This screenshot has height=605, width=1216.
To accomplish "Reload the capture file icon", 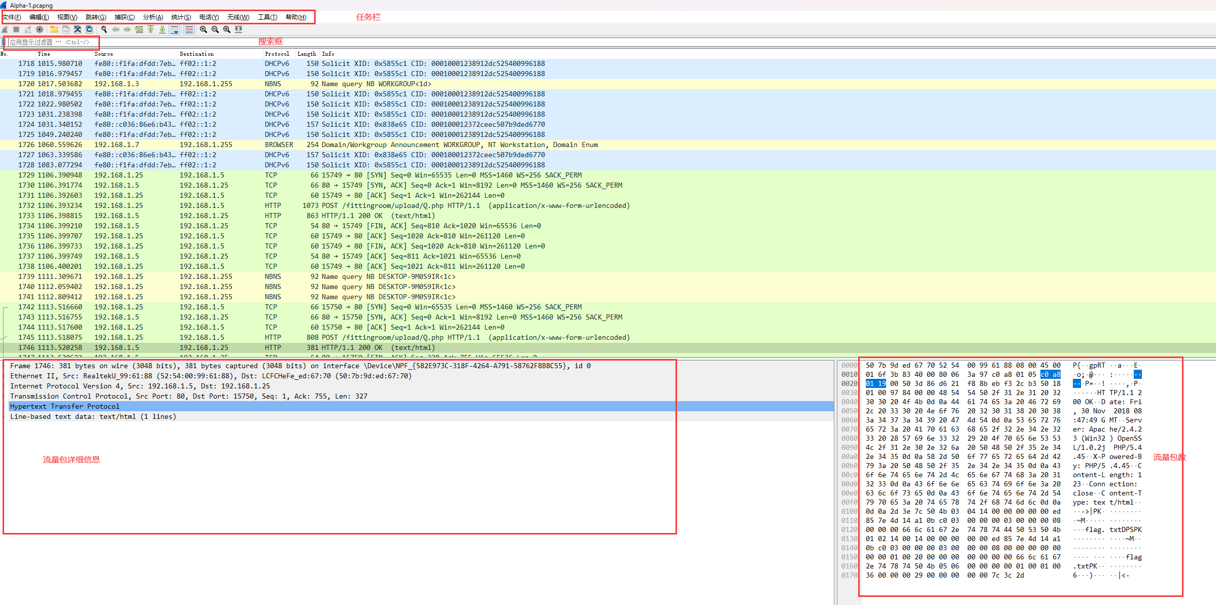I will [89, 29].
